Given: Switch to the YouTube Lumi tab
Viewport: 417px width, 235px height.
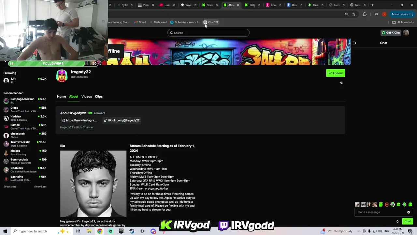Looking at the screenshot, I should [x=167, y=5].
